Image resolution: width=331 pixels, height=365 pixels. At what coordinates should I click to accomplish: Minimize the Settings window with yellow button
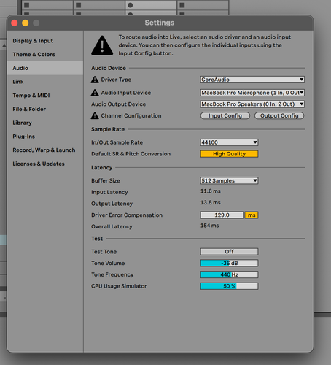(26, 23)
